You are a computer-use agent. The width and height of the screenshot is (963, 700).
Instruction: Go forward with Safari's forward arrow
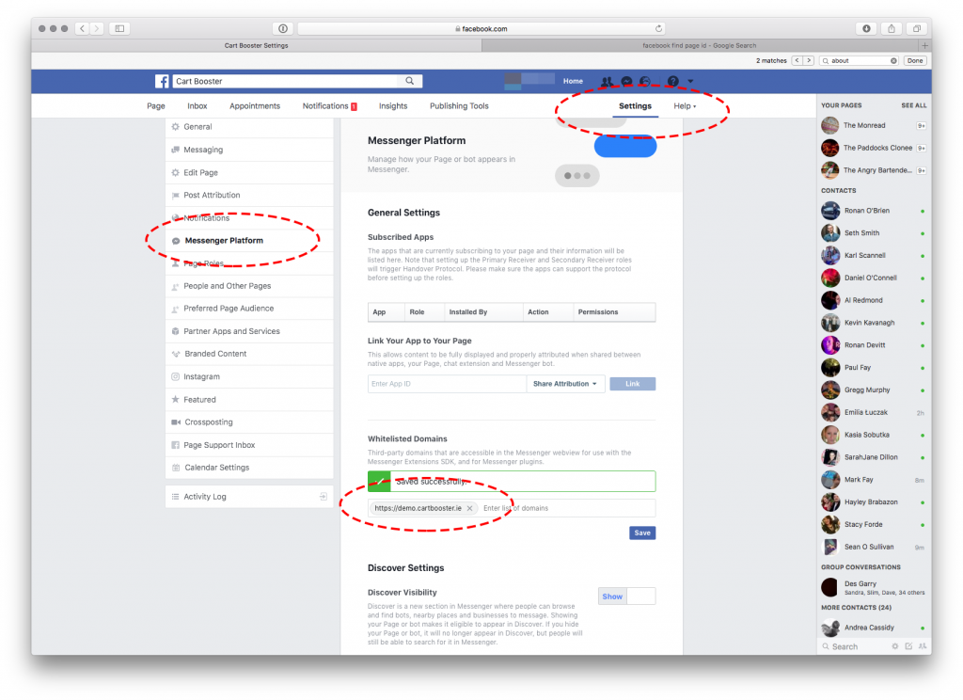[x=97, y=28]
